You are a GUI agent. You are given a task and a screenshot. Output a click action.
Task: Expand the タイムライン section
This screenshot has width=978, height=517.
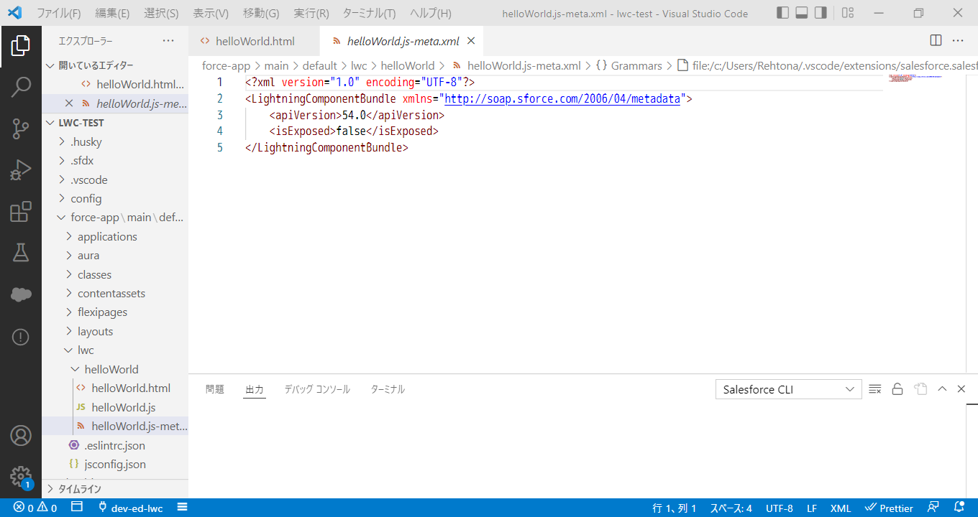(115, 489)
